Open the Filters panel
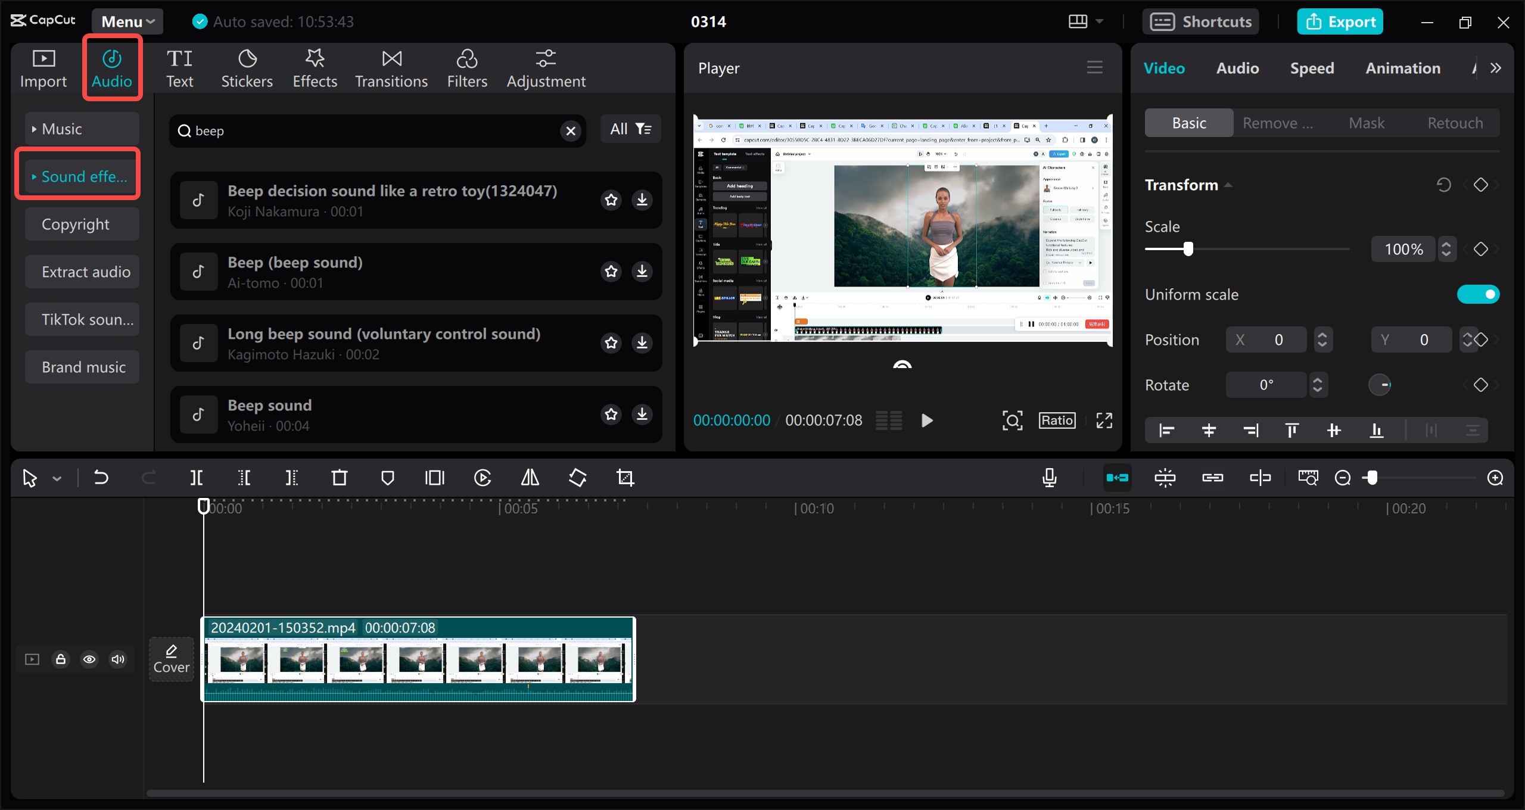Viewport: 1525px width, 810px height. pyautogui.click(x=467, y=67)
